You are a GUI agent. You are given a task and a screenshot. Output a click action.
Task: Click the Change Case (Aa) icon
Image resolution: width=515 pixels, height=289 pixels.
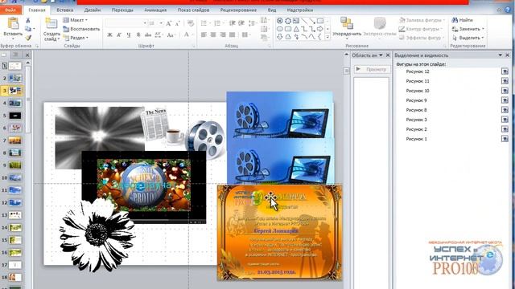click(x=170, y=35)
